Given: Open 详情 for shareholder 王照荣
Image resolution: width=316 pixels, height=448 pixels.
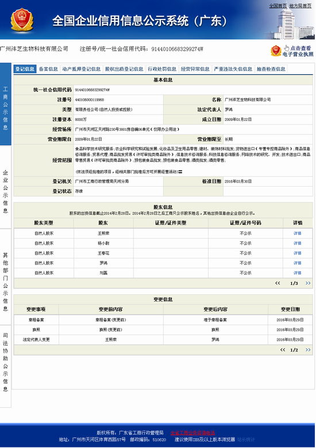Looking at the screenshot, I should [298, 233].
